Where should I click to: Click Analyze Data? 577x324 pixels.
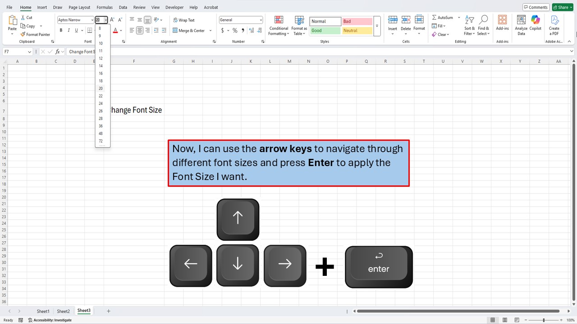click(x=521, y=25)
